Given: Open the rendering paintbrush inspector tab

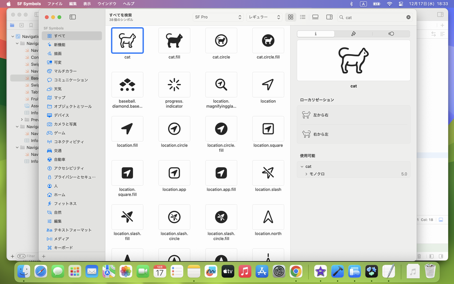Looking at the screenshot, I should pos(353,34).
